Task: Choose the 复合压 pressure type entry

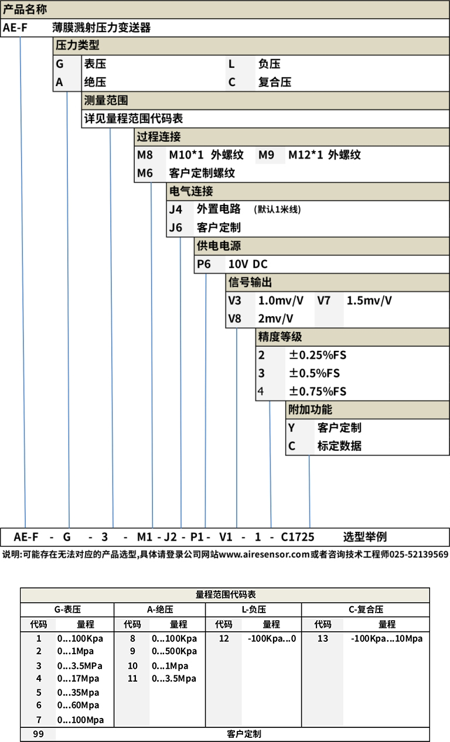Action: (x=274, y=82)
